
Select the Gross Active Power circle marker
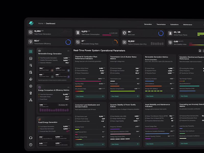point(76,68)
